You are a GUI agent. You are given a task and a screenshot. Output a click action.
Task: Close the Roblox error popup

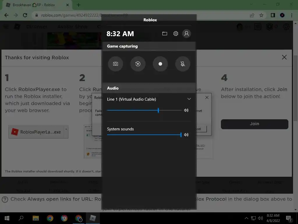point(207,97)
